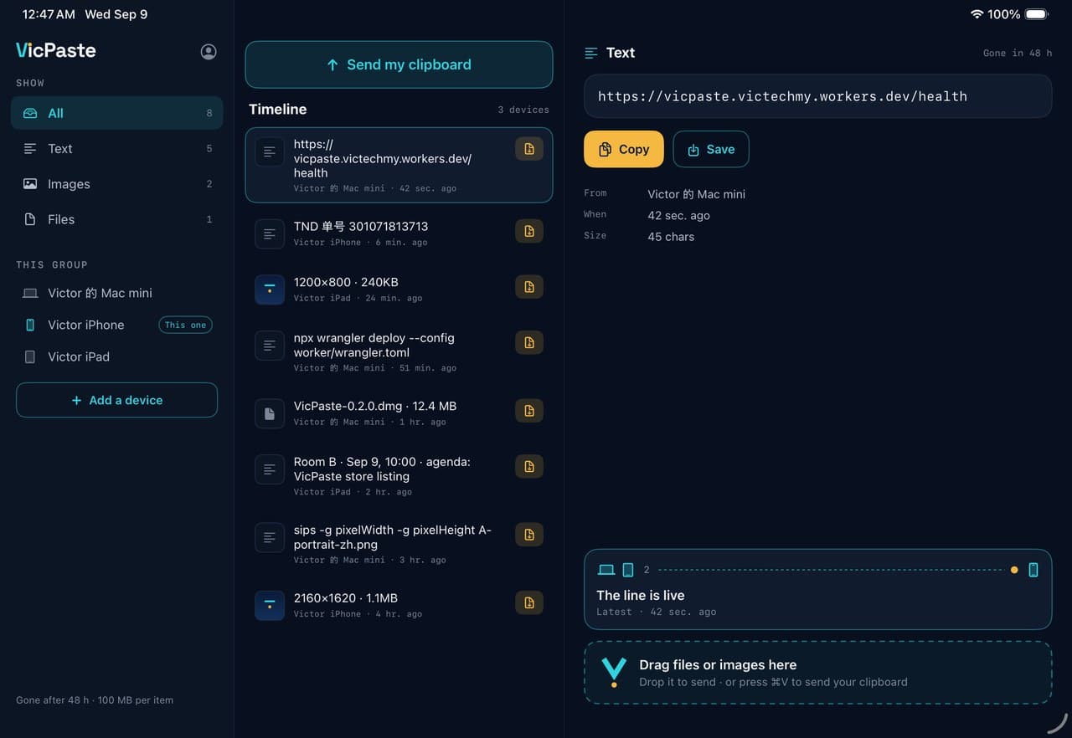
Task: Copy the 2160×1620 · 1.1MB image item
Action: coord(529,602)
